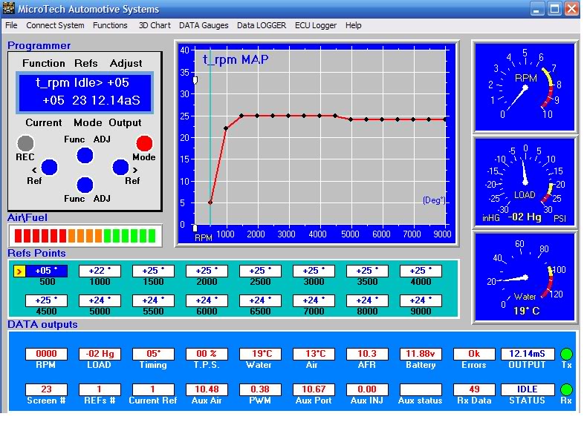
Task: Open the Functions menu
Action: click(110, 25)
